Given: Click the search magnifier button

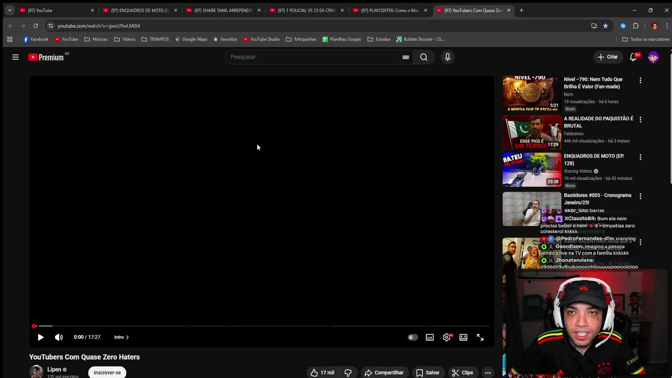Looking at the screenshot, I should (424, 57).
